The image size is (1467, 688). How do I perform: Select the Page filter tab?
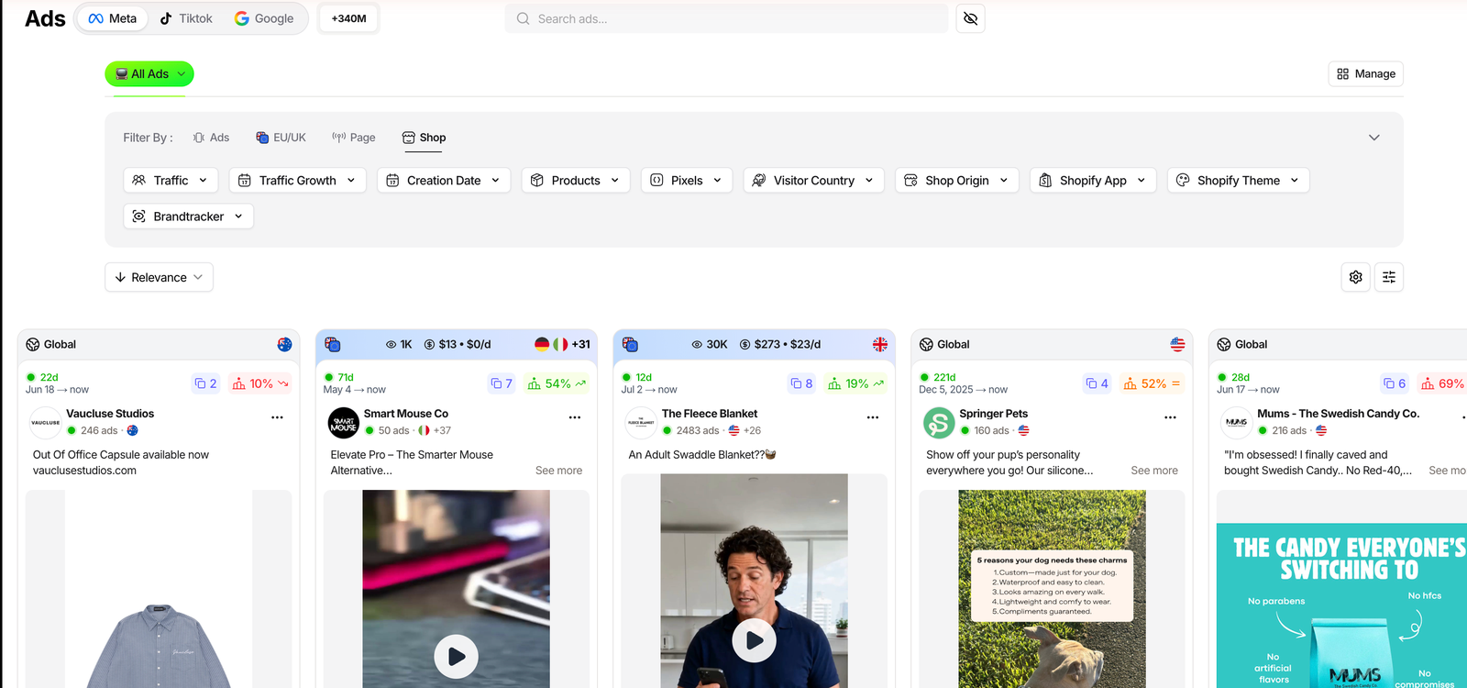pyautogui.click(x=354, y=138)
